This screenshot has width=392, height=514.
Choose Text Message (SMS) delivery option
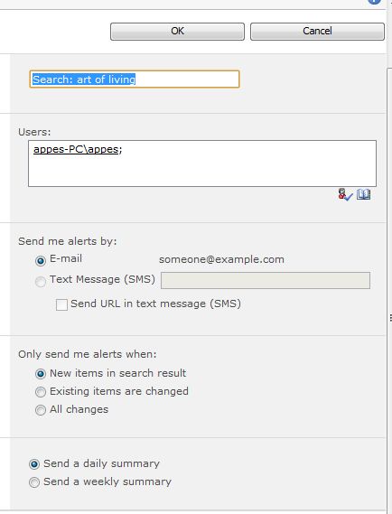click(41, 282)
